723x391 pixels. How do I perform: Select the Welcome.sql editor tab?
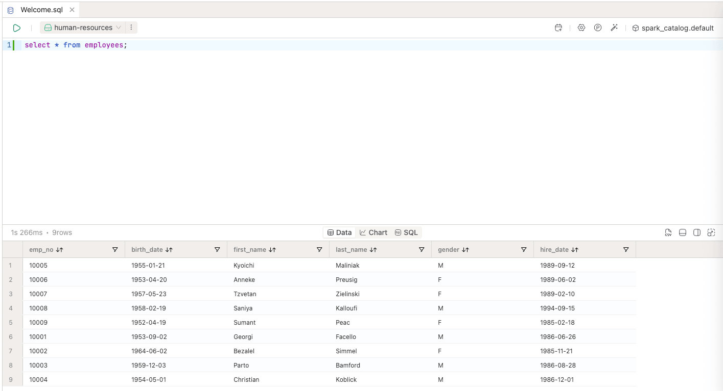coord(42,10)
